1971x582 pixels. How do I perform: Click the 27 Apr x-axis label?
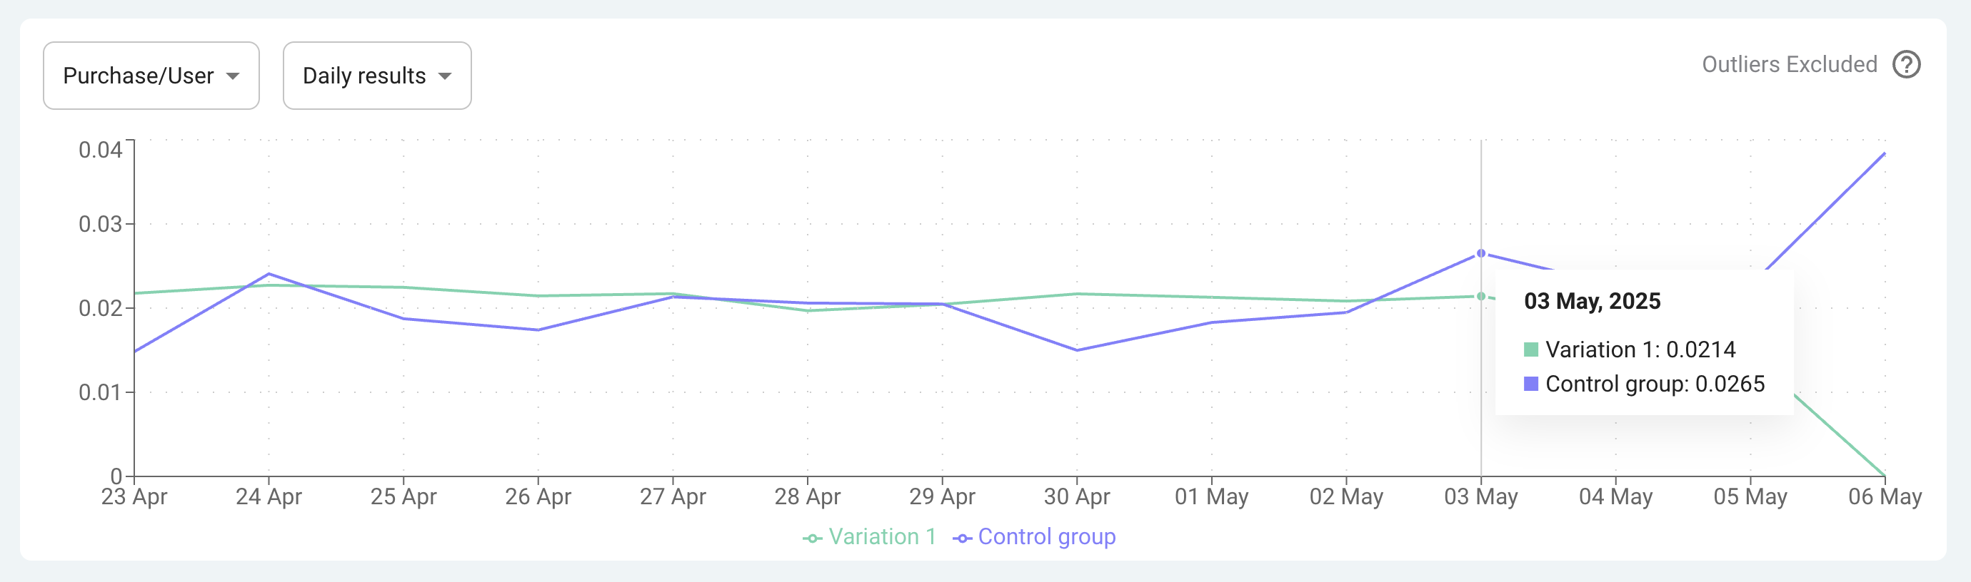(673, 497)
